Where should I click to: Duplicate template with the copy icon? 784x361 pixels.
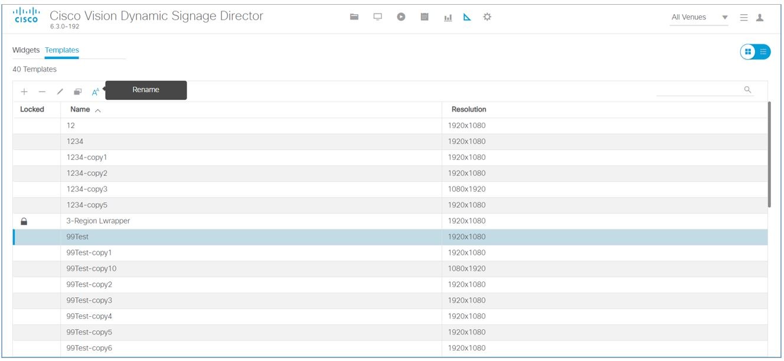coord(77,91)
